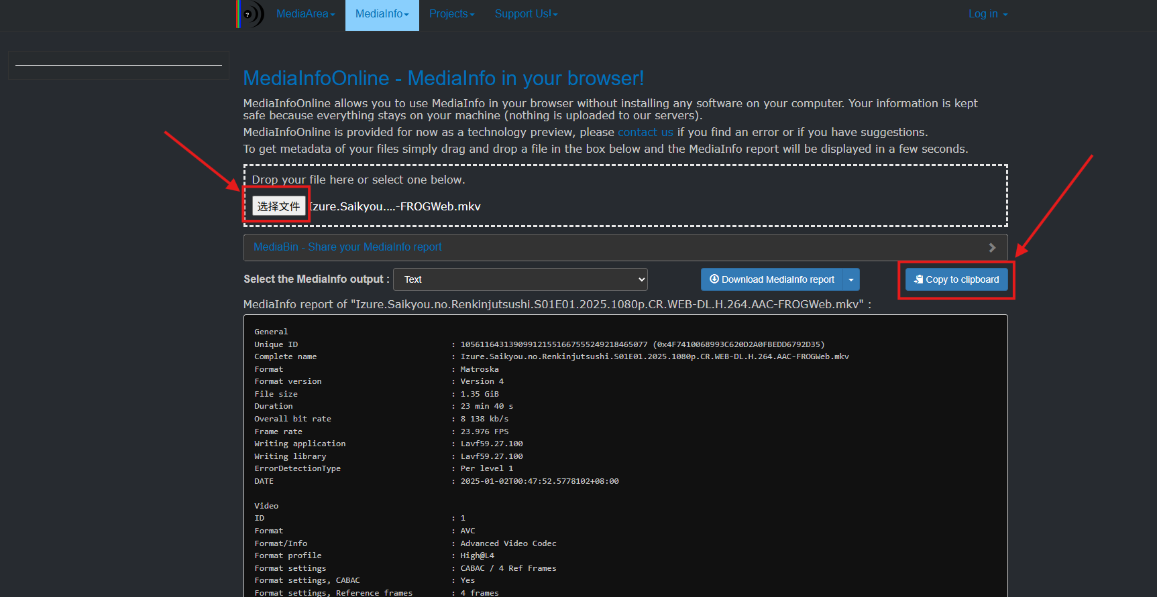Open the Support Us! dropdown

(x=526, y=14)
